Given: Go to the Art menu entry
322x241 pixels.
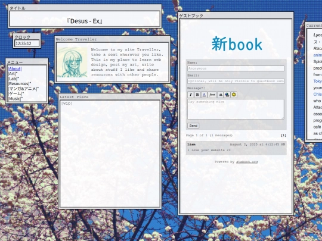Looking at the screenshot, I should pyautogui.click(x=12, y=74).
